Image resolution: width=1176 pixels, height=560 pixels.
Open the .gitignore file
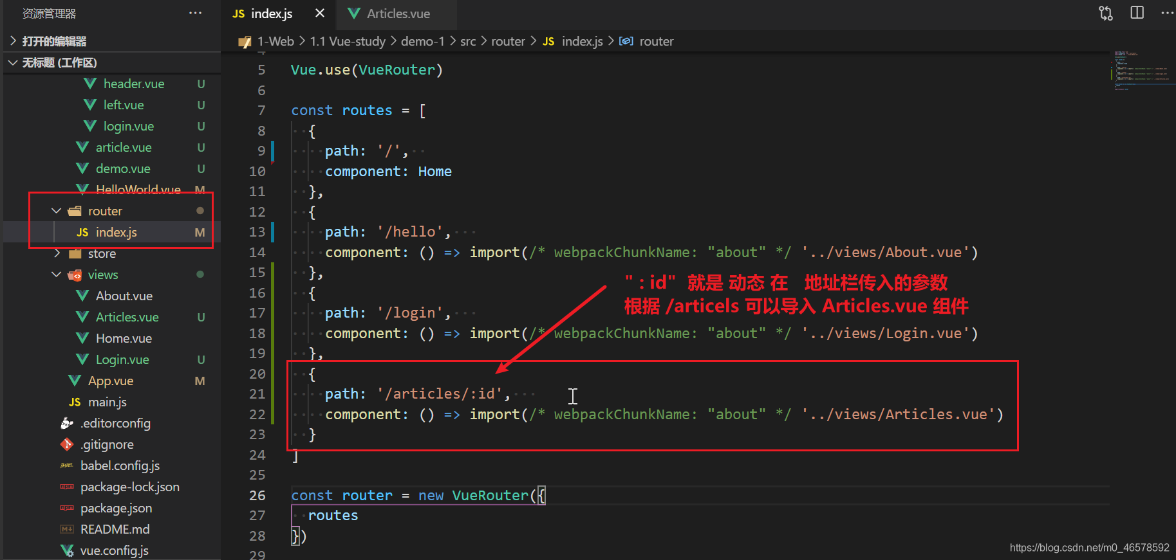click(107, 444)
